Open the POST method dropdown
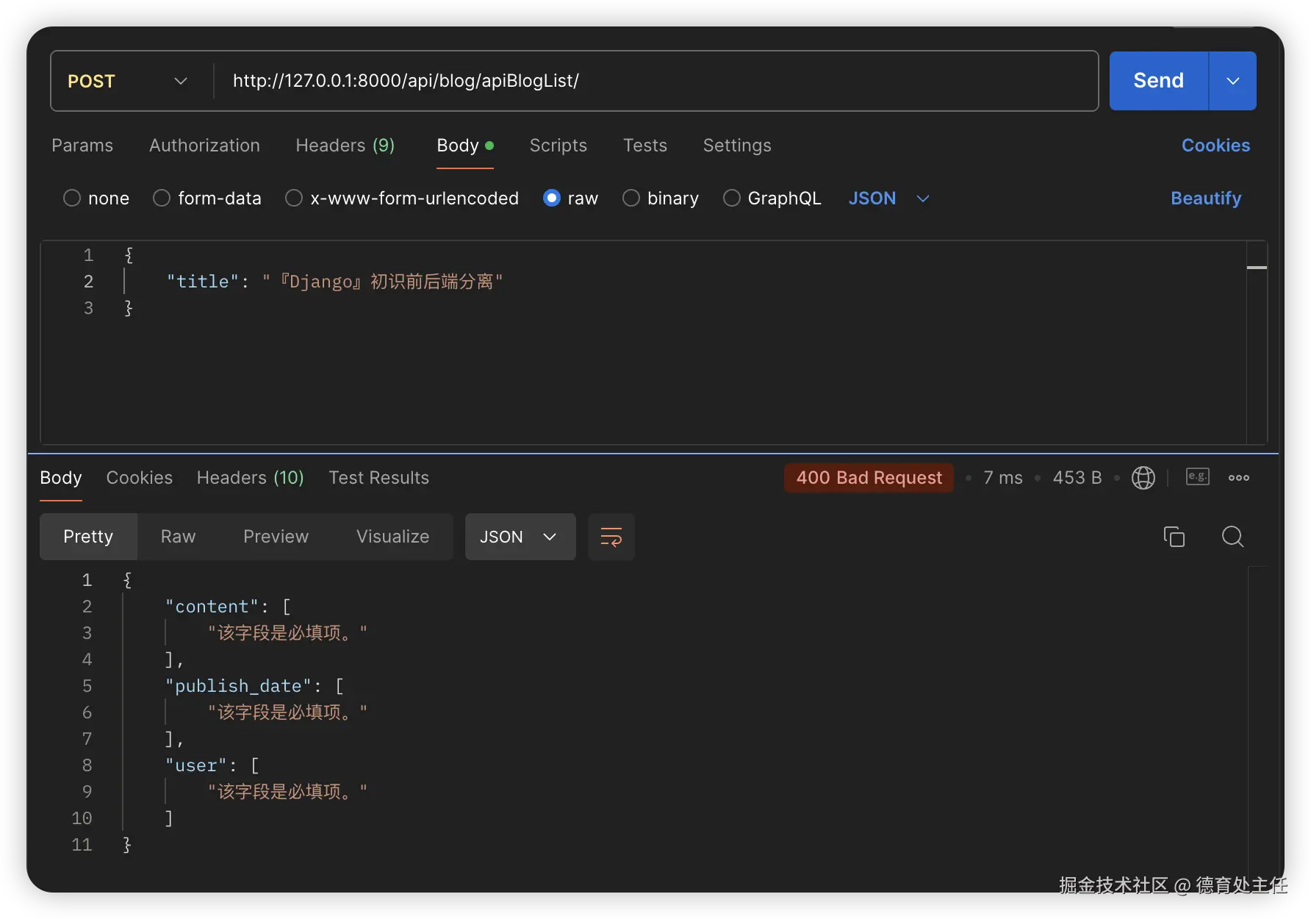 coord(128,81)
